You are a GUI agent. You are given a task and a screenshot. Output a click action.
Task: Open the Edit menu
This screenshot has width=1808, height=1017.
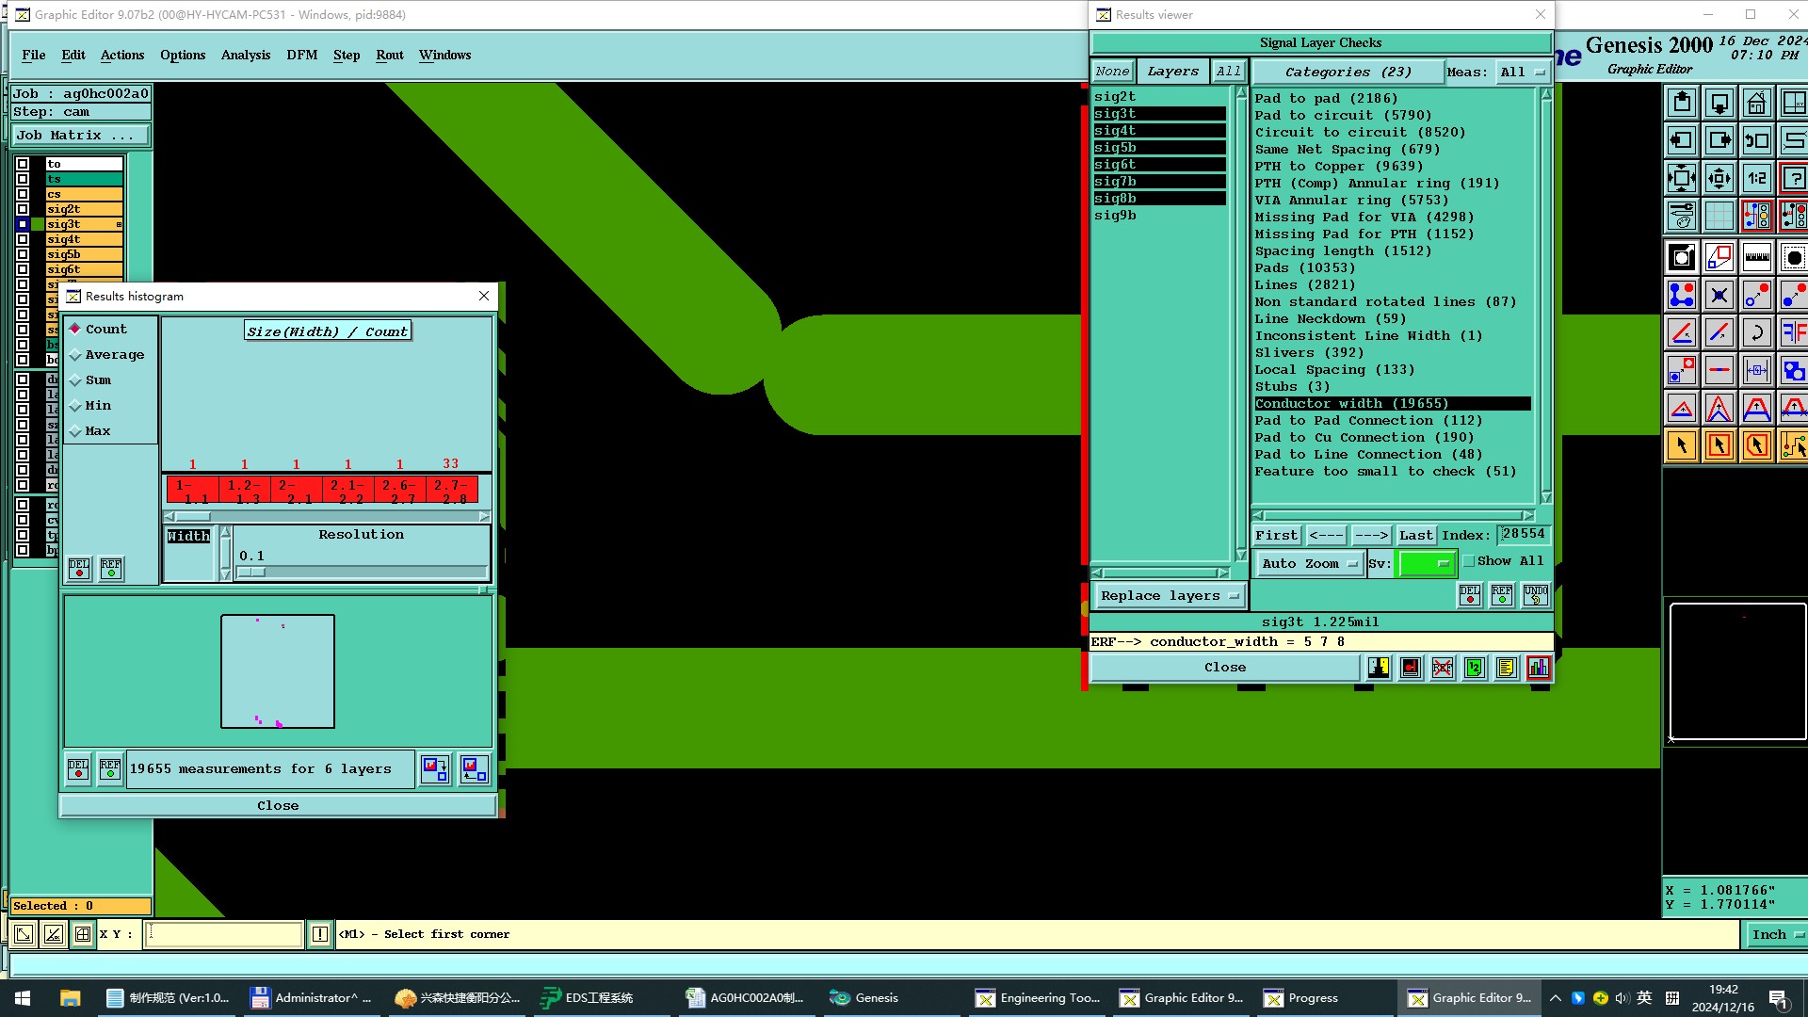(x=73, y=56)
